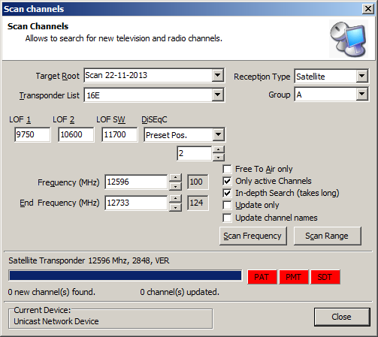378x337 pixels.
Task: Check the Update only option
Action: (x=227, y=205)
